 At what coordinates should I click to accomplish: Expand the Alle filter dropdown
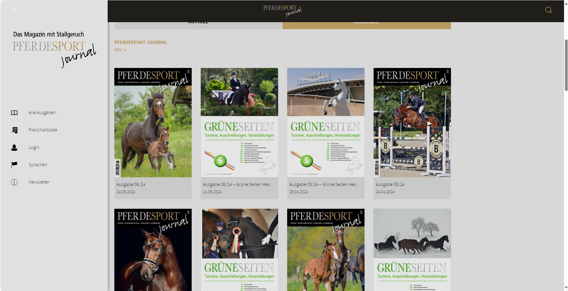tap(120, 50)
